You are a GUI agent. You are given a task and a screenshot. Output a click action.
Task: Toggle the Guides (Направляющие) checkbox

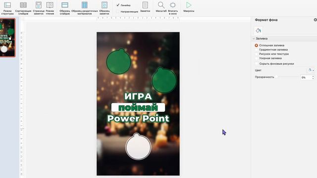(x=118, y=11)
